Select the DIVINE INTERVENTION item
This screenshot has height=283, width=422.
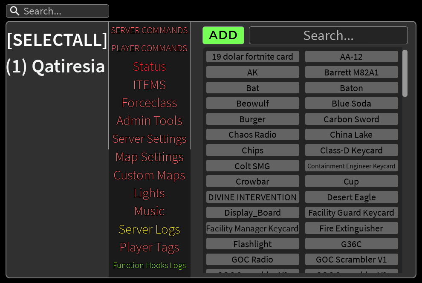252,197
